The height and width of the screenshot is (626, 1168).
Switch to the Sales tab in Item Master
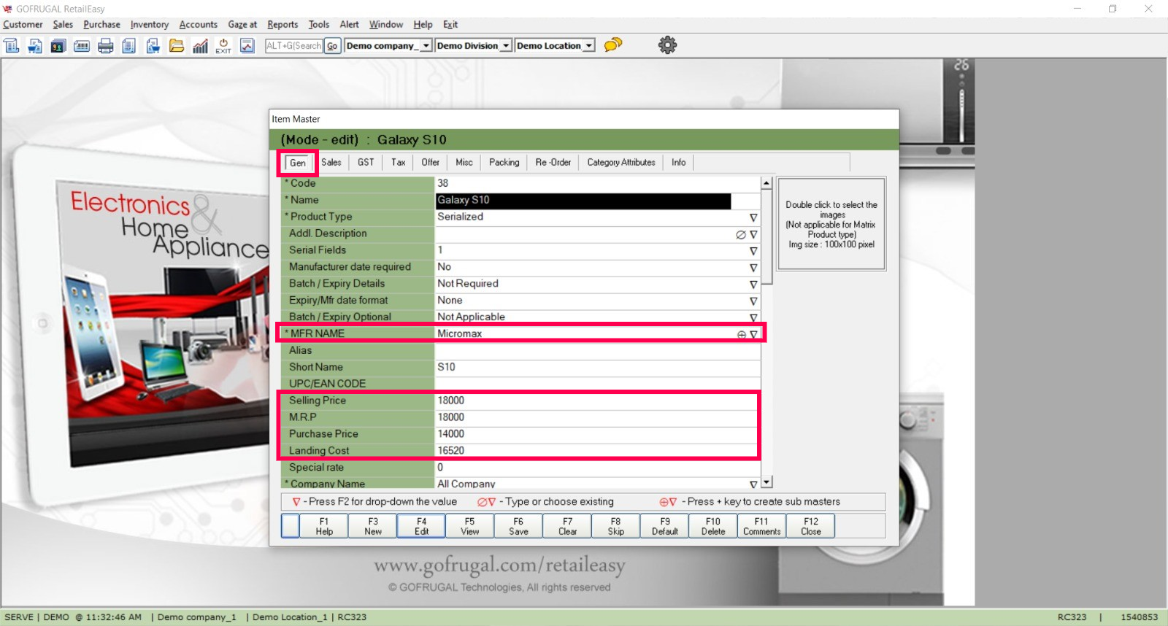coord(331,163)
